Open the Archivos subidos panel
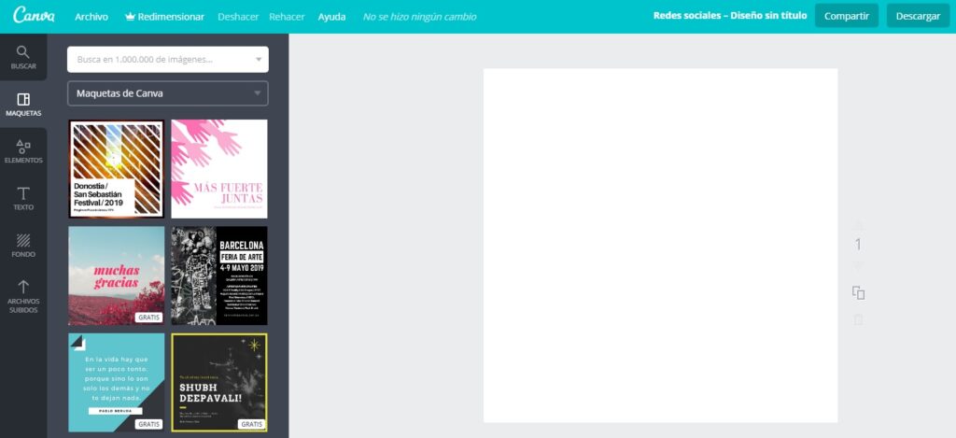The image size is (956, 438). pos(23,296)
